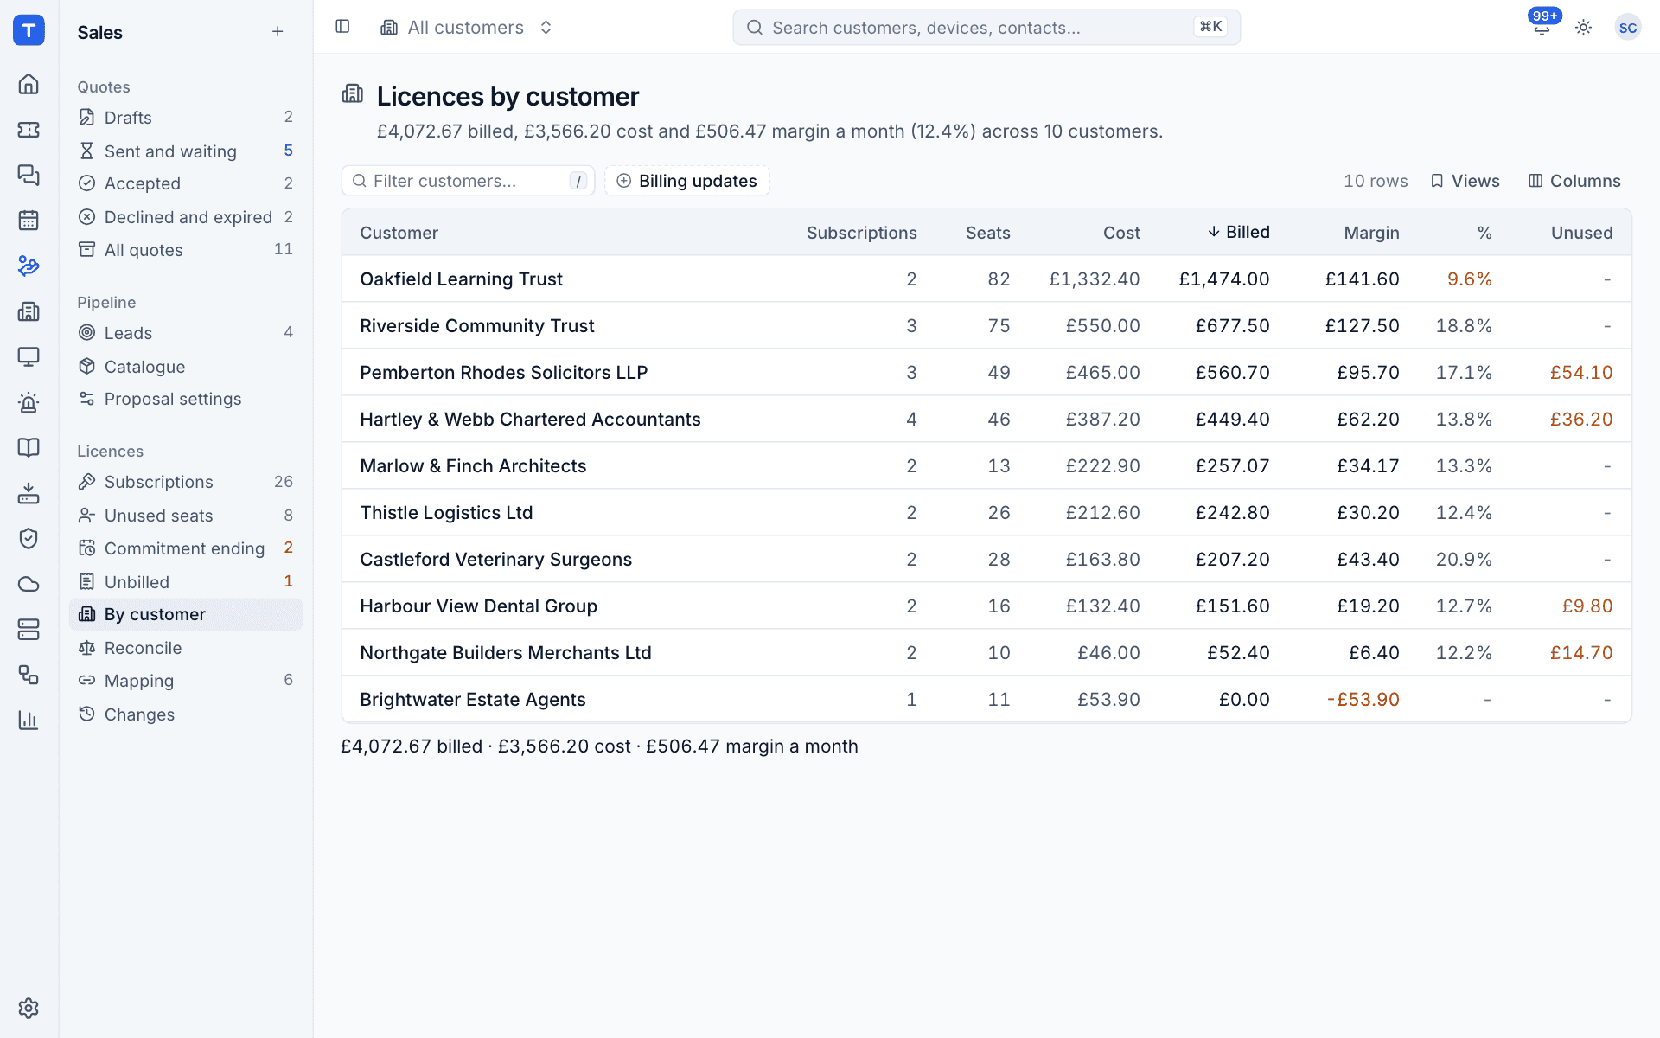
Task: Focus the Filter customers input
Action: [x=468, y=181]
